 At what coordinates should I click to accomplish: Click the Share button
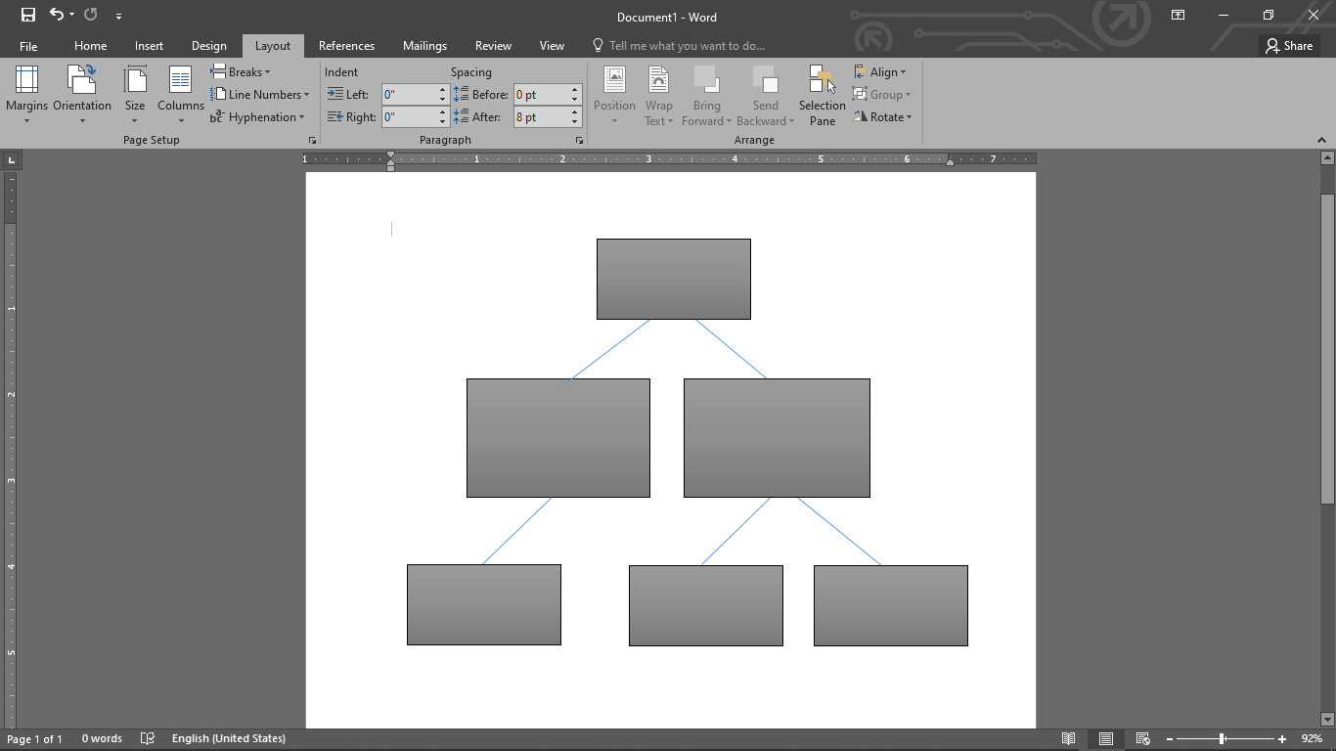tap(1289, 46)
